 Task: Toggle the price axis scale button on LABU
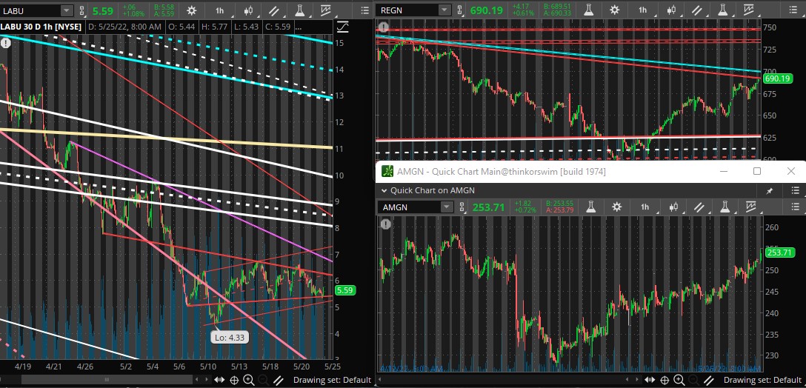coord(342,27)
